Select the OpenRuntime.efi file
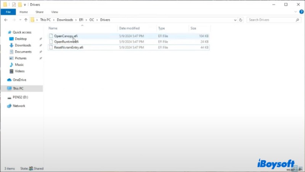Viewport: 305px width, 172px height. [66, 42]
